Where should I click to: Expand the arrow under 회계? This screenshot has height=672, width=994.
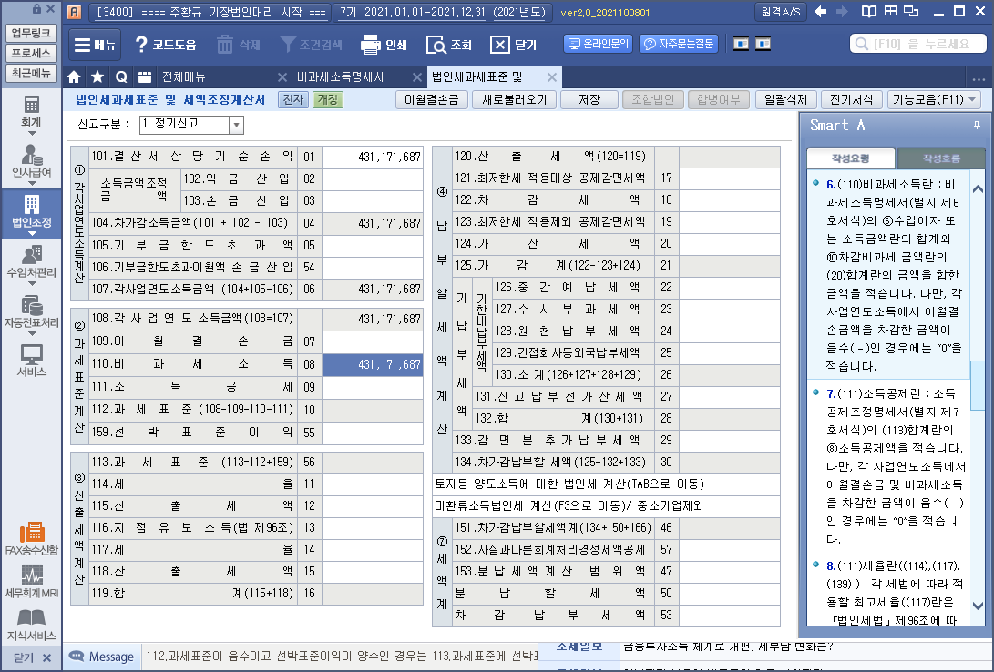tap(31, 134)
